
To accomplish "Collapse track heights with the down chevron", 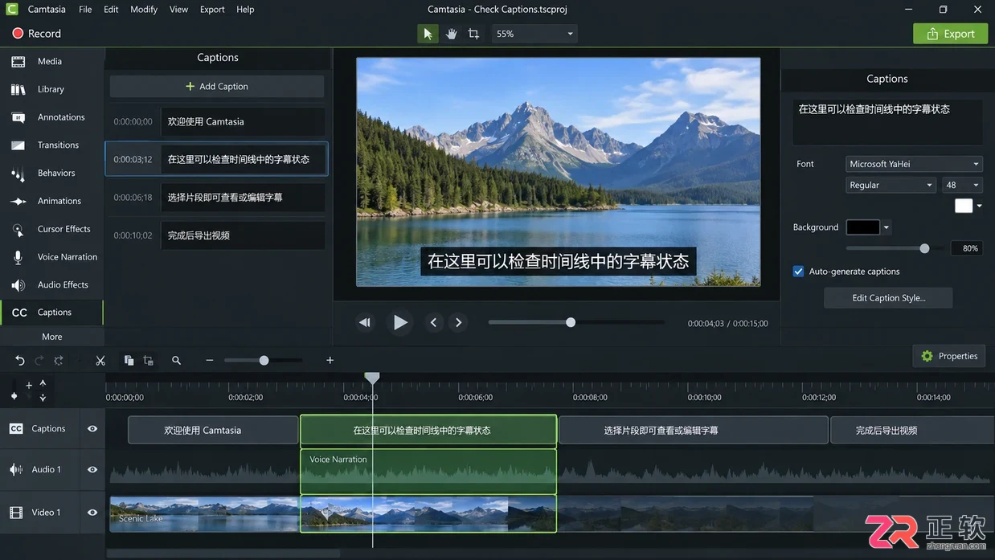I will [43, 398].
